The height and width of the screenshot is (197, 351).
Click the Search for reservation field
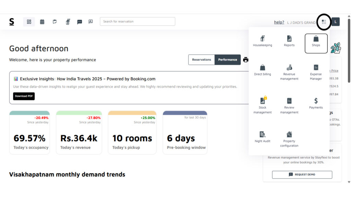pyautogui.click(x=137, y=22)
